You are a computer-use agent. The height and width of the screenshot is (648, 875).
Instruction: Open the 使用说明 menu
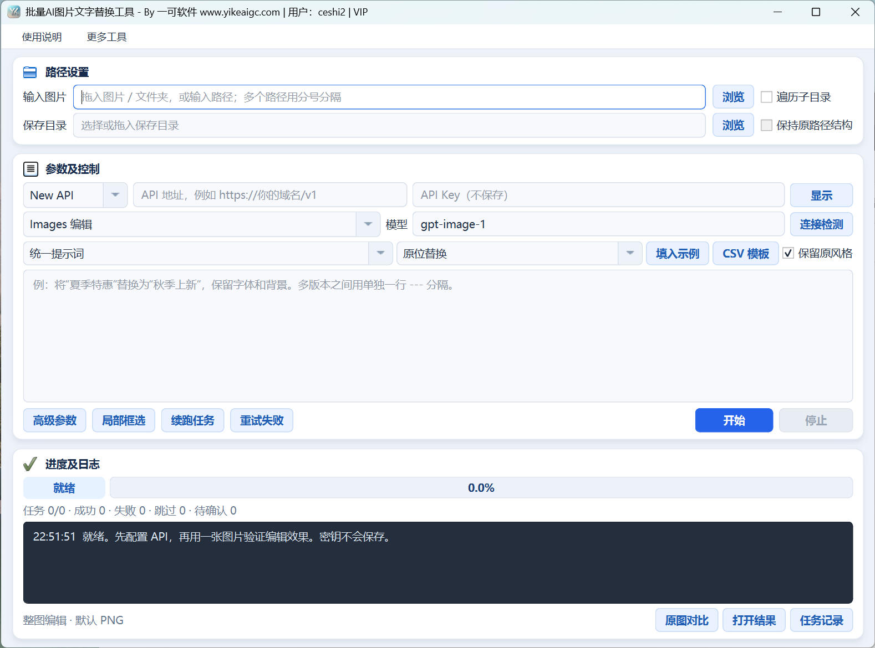tap(42, 37)
